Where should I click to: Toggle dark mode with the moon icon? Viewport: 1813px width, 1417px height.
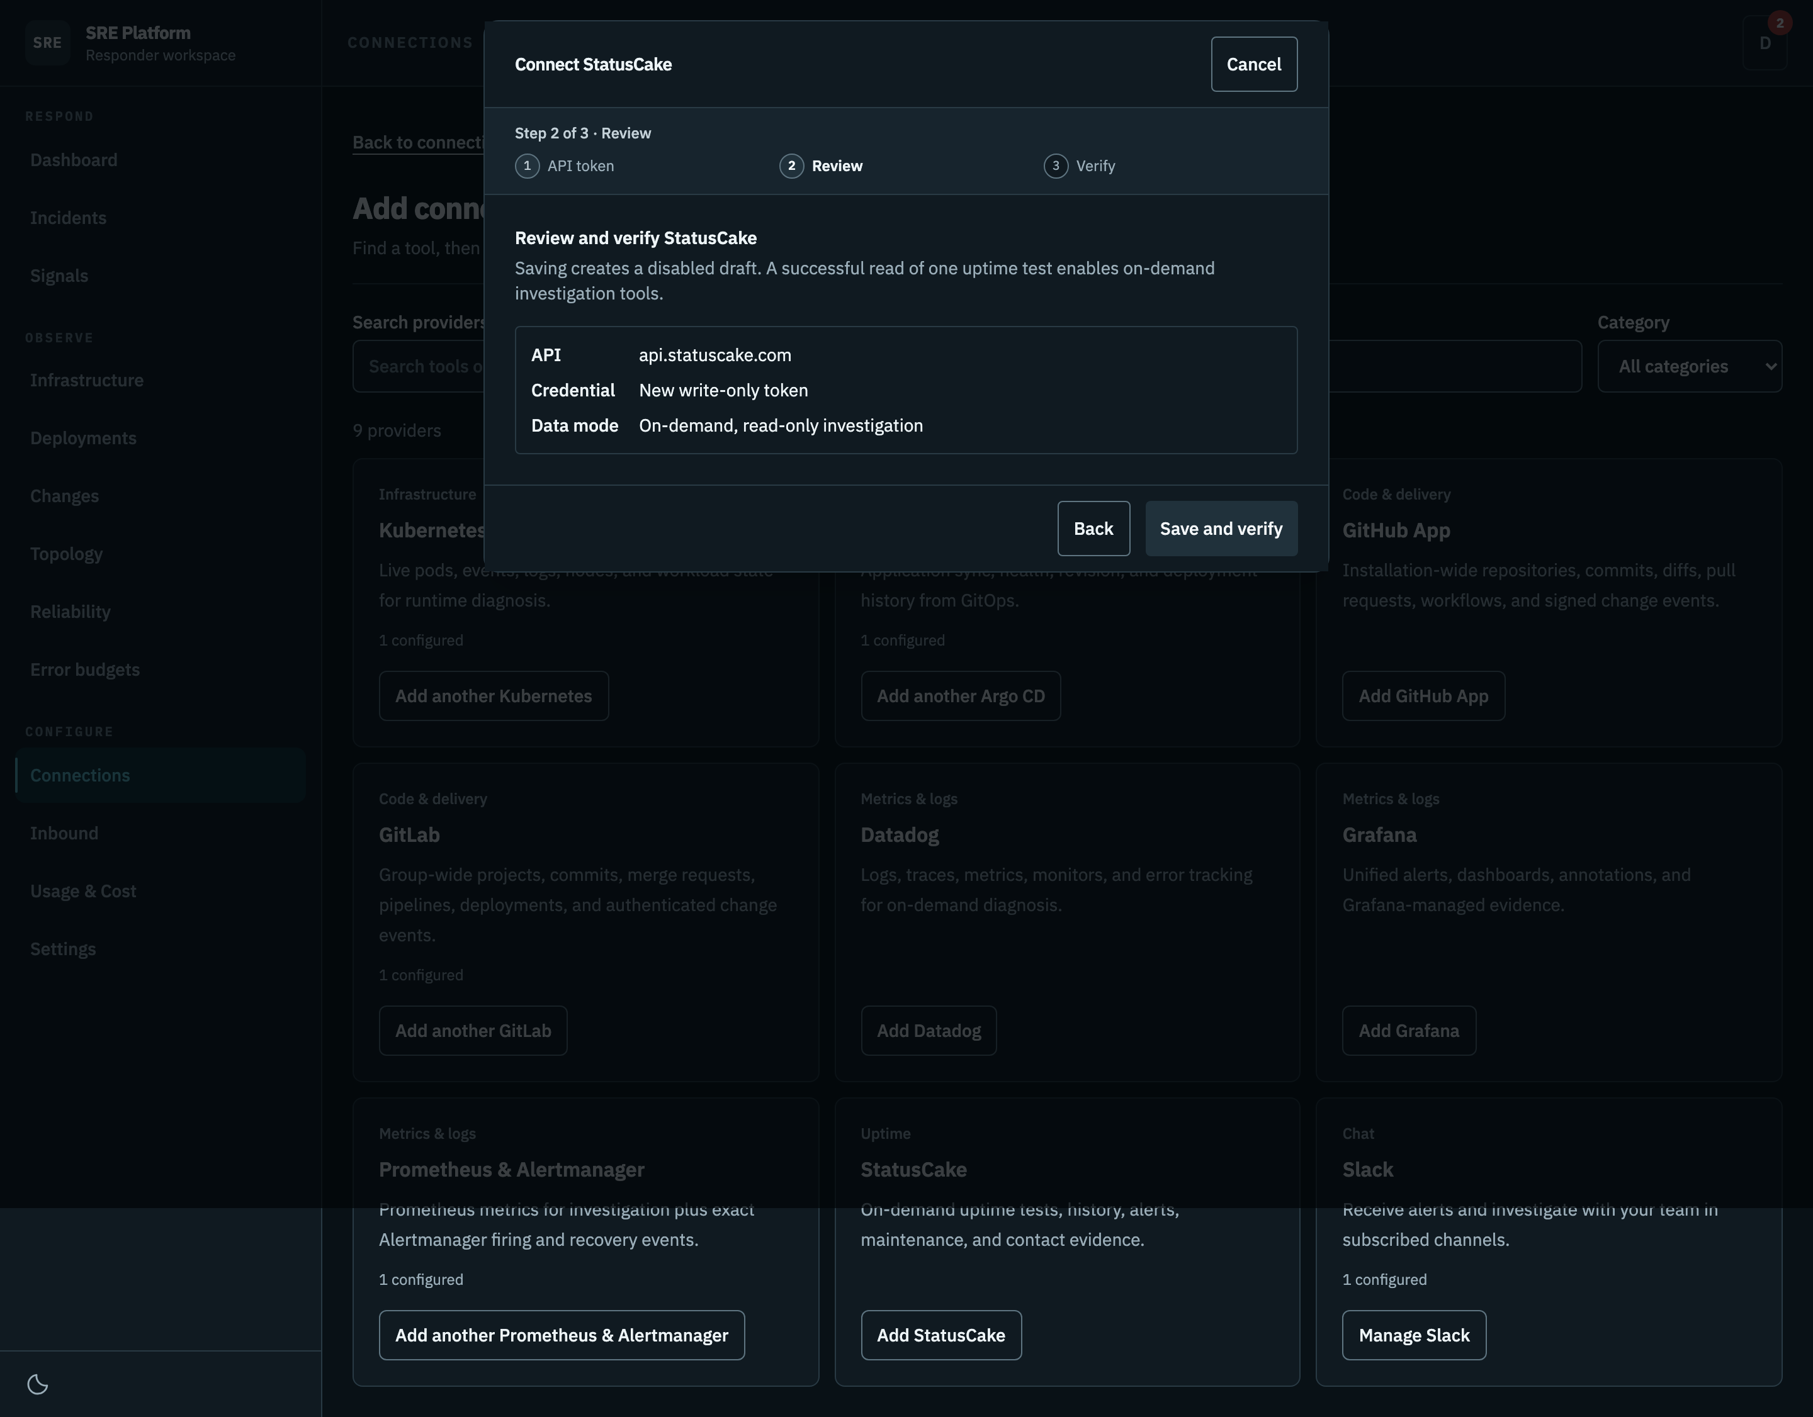(37, 1384)
